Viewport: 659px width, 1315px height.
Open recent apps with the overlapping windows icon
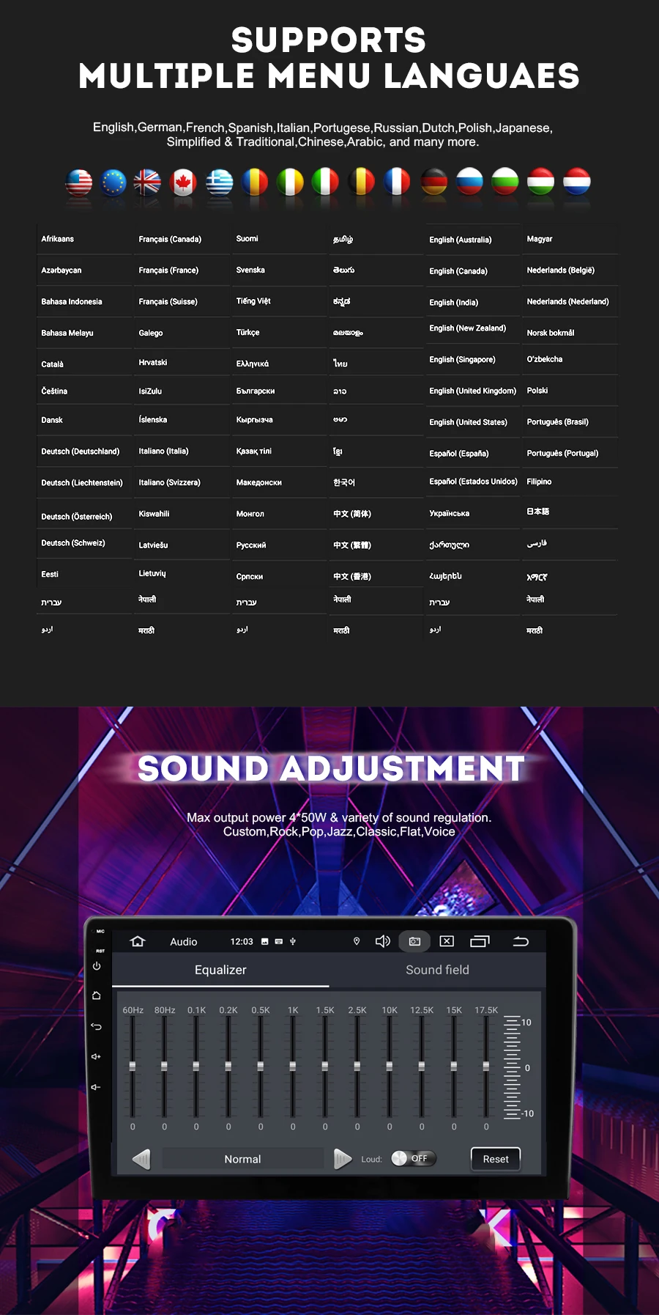click(480, 941)
